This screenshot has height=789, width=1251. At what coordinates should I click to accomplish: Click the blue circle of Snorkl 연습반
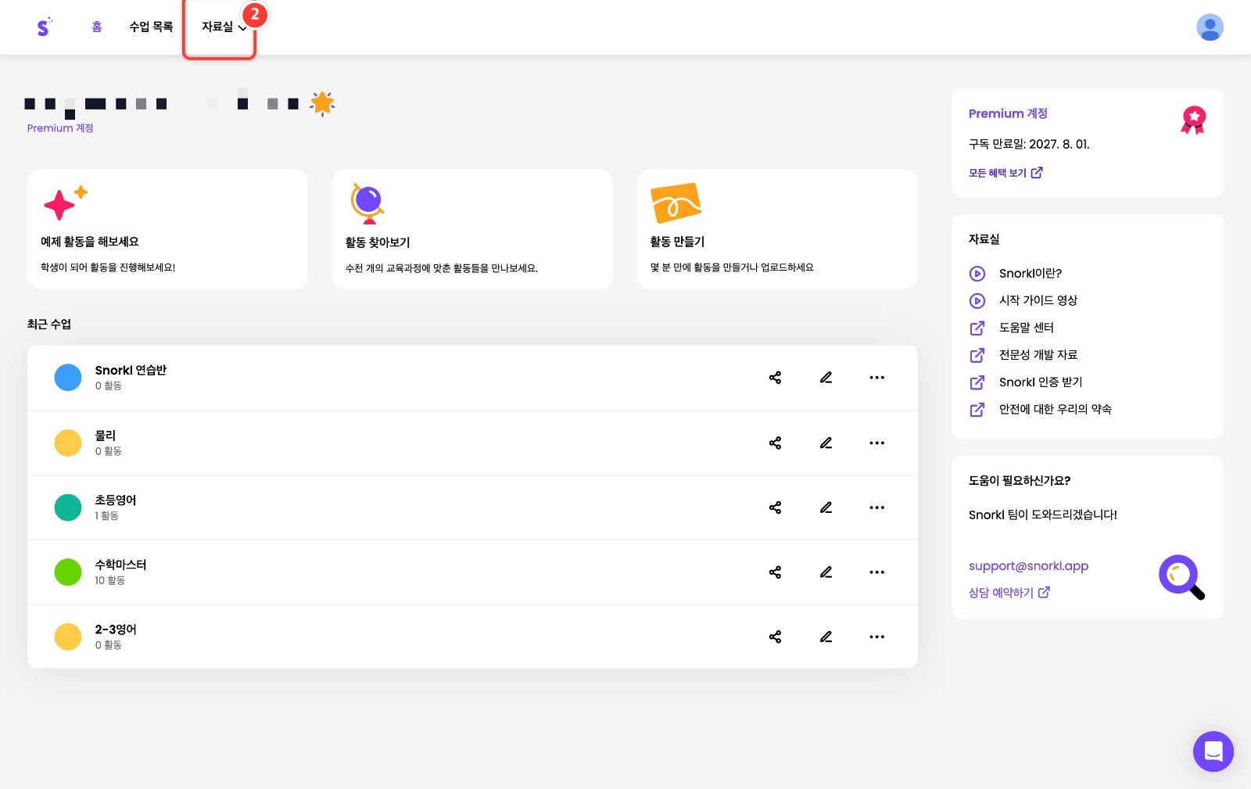(x=68, y=378)
